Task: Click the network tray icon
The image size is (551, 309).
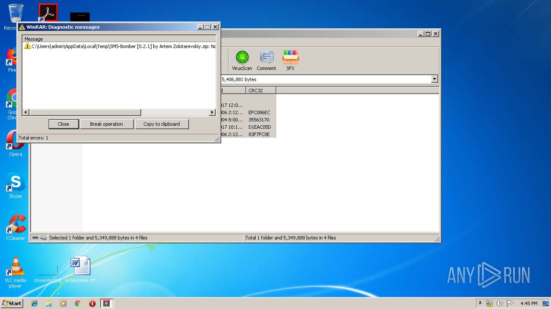Action: [x=489, y=303]
